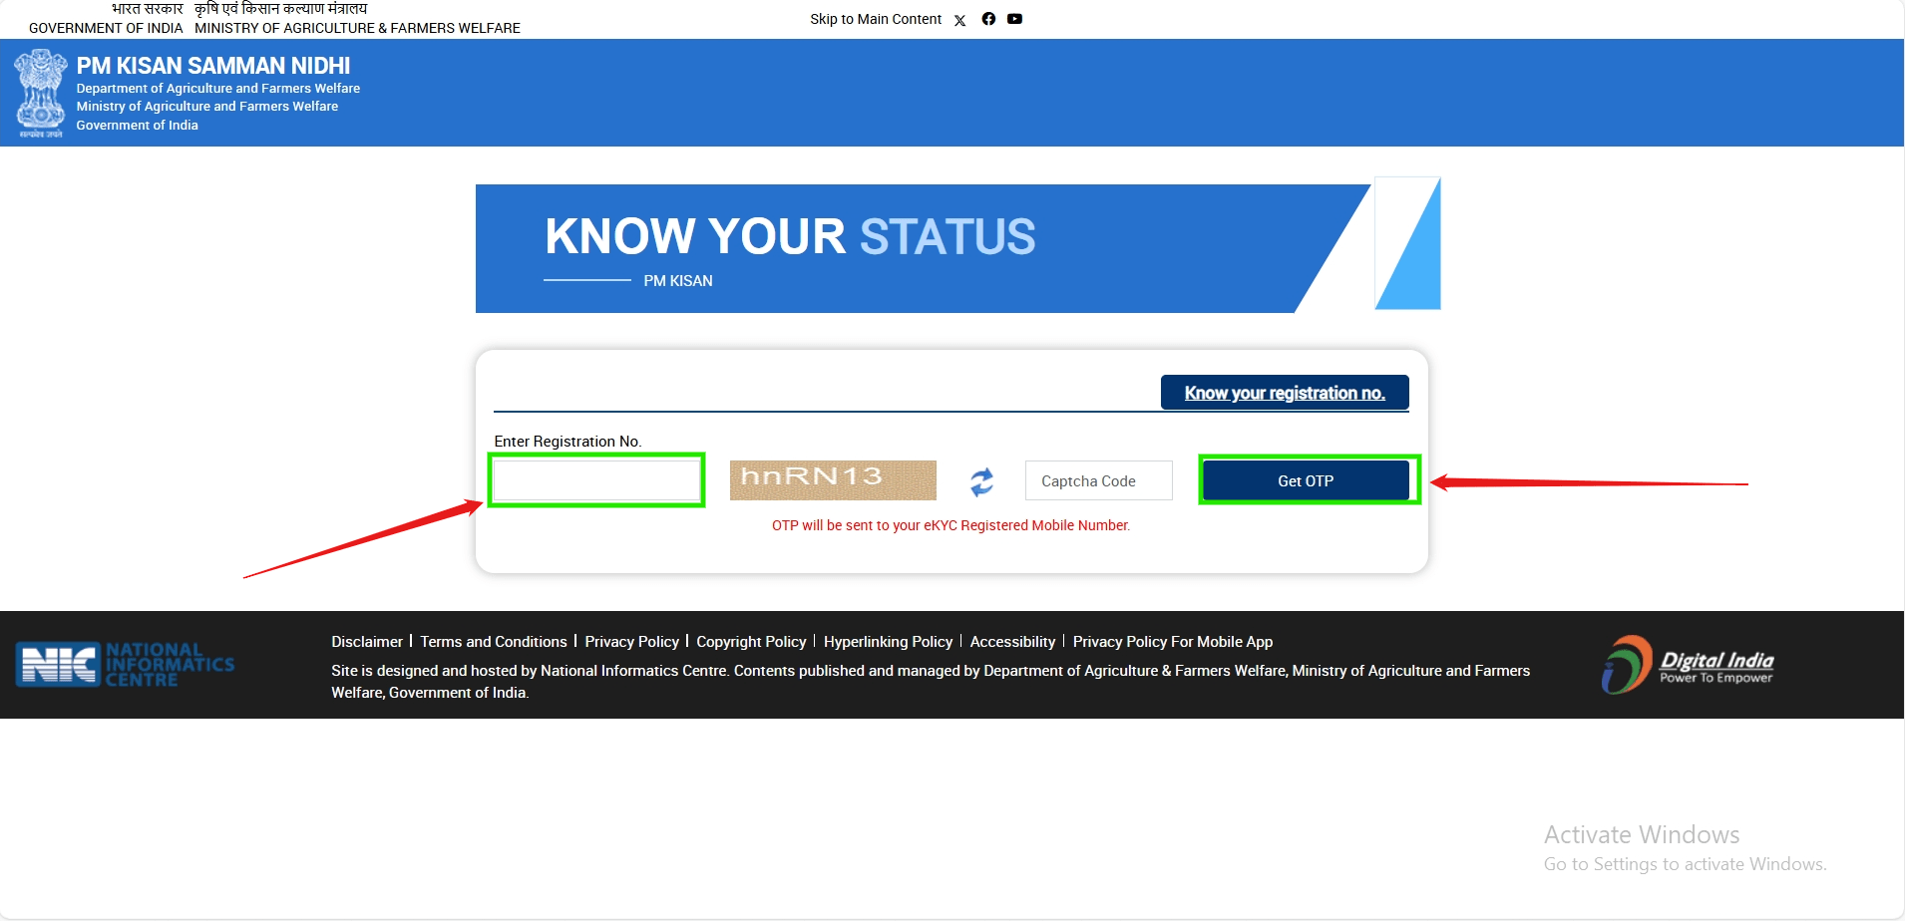Focus the Enter Registration No. field
The image size is (1905, 921).
click(596, 480)
